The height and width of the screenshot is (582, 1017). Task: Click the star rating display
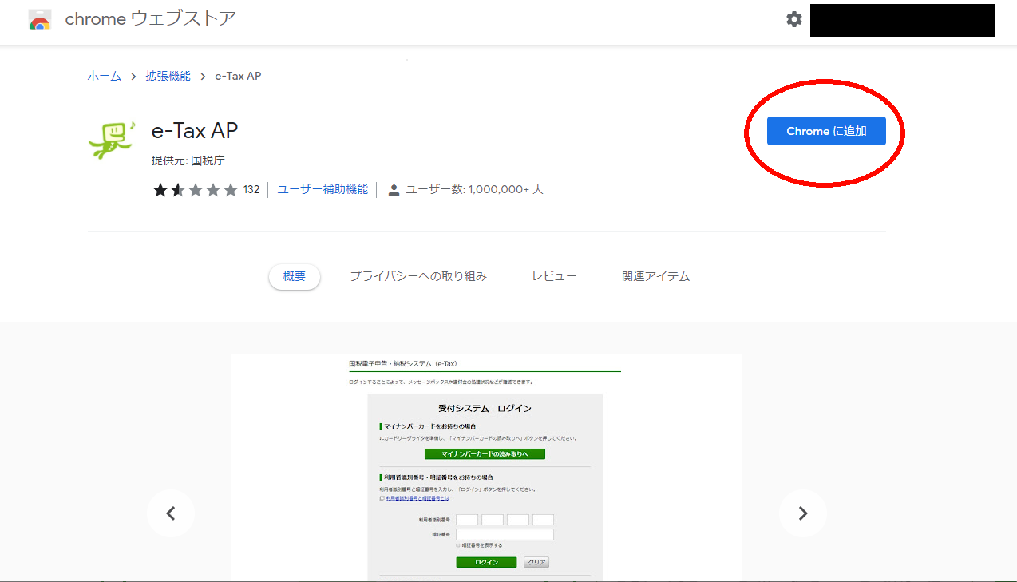[196, 190]
